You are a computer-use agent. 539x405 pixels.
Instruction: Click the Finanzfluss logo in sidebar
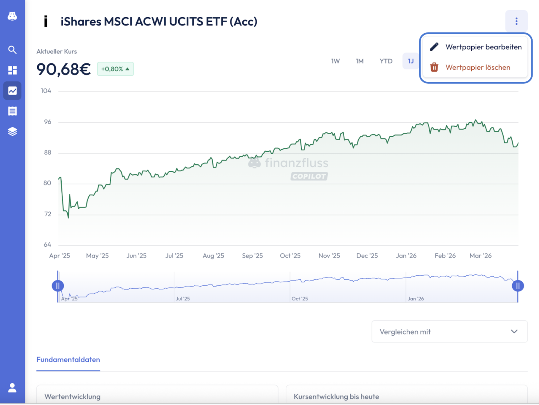click(x=12, y=16)
